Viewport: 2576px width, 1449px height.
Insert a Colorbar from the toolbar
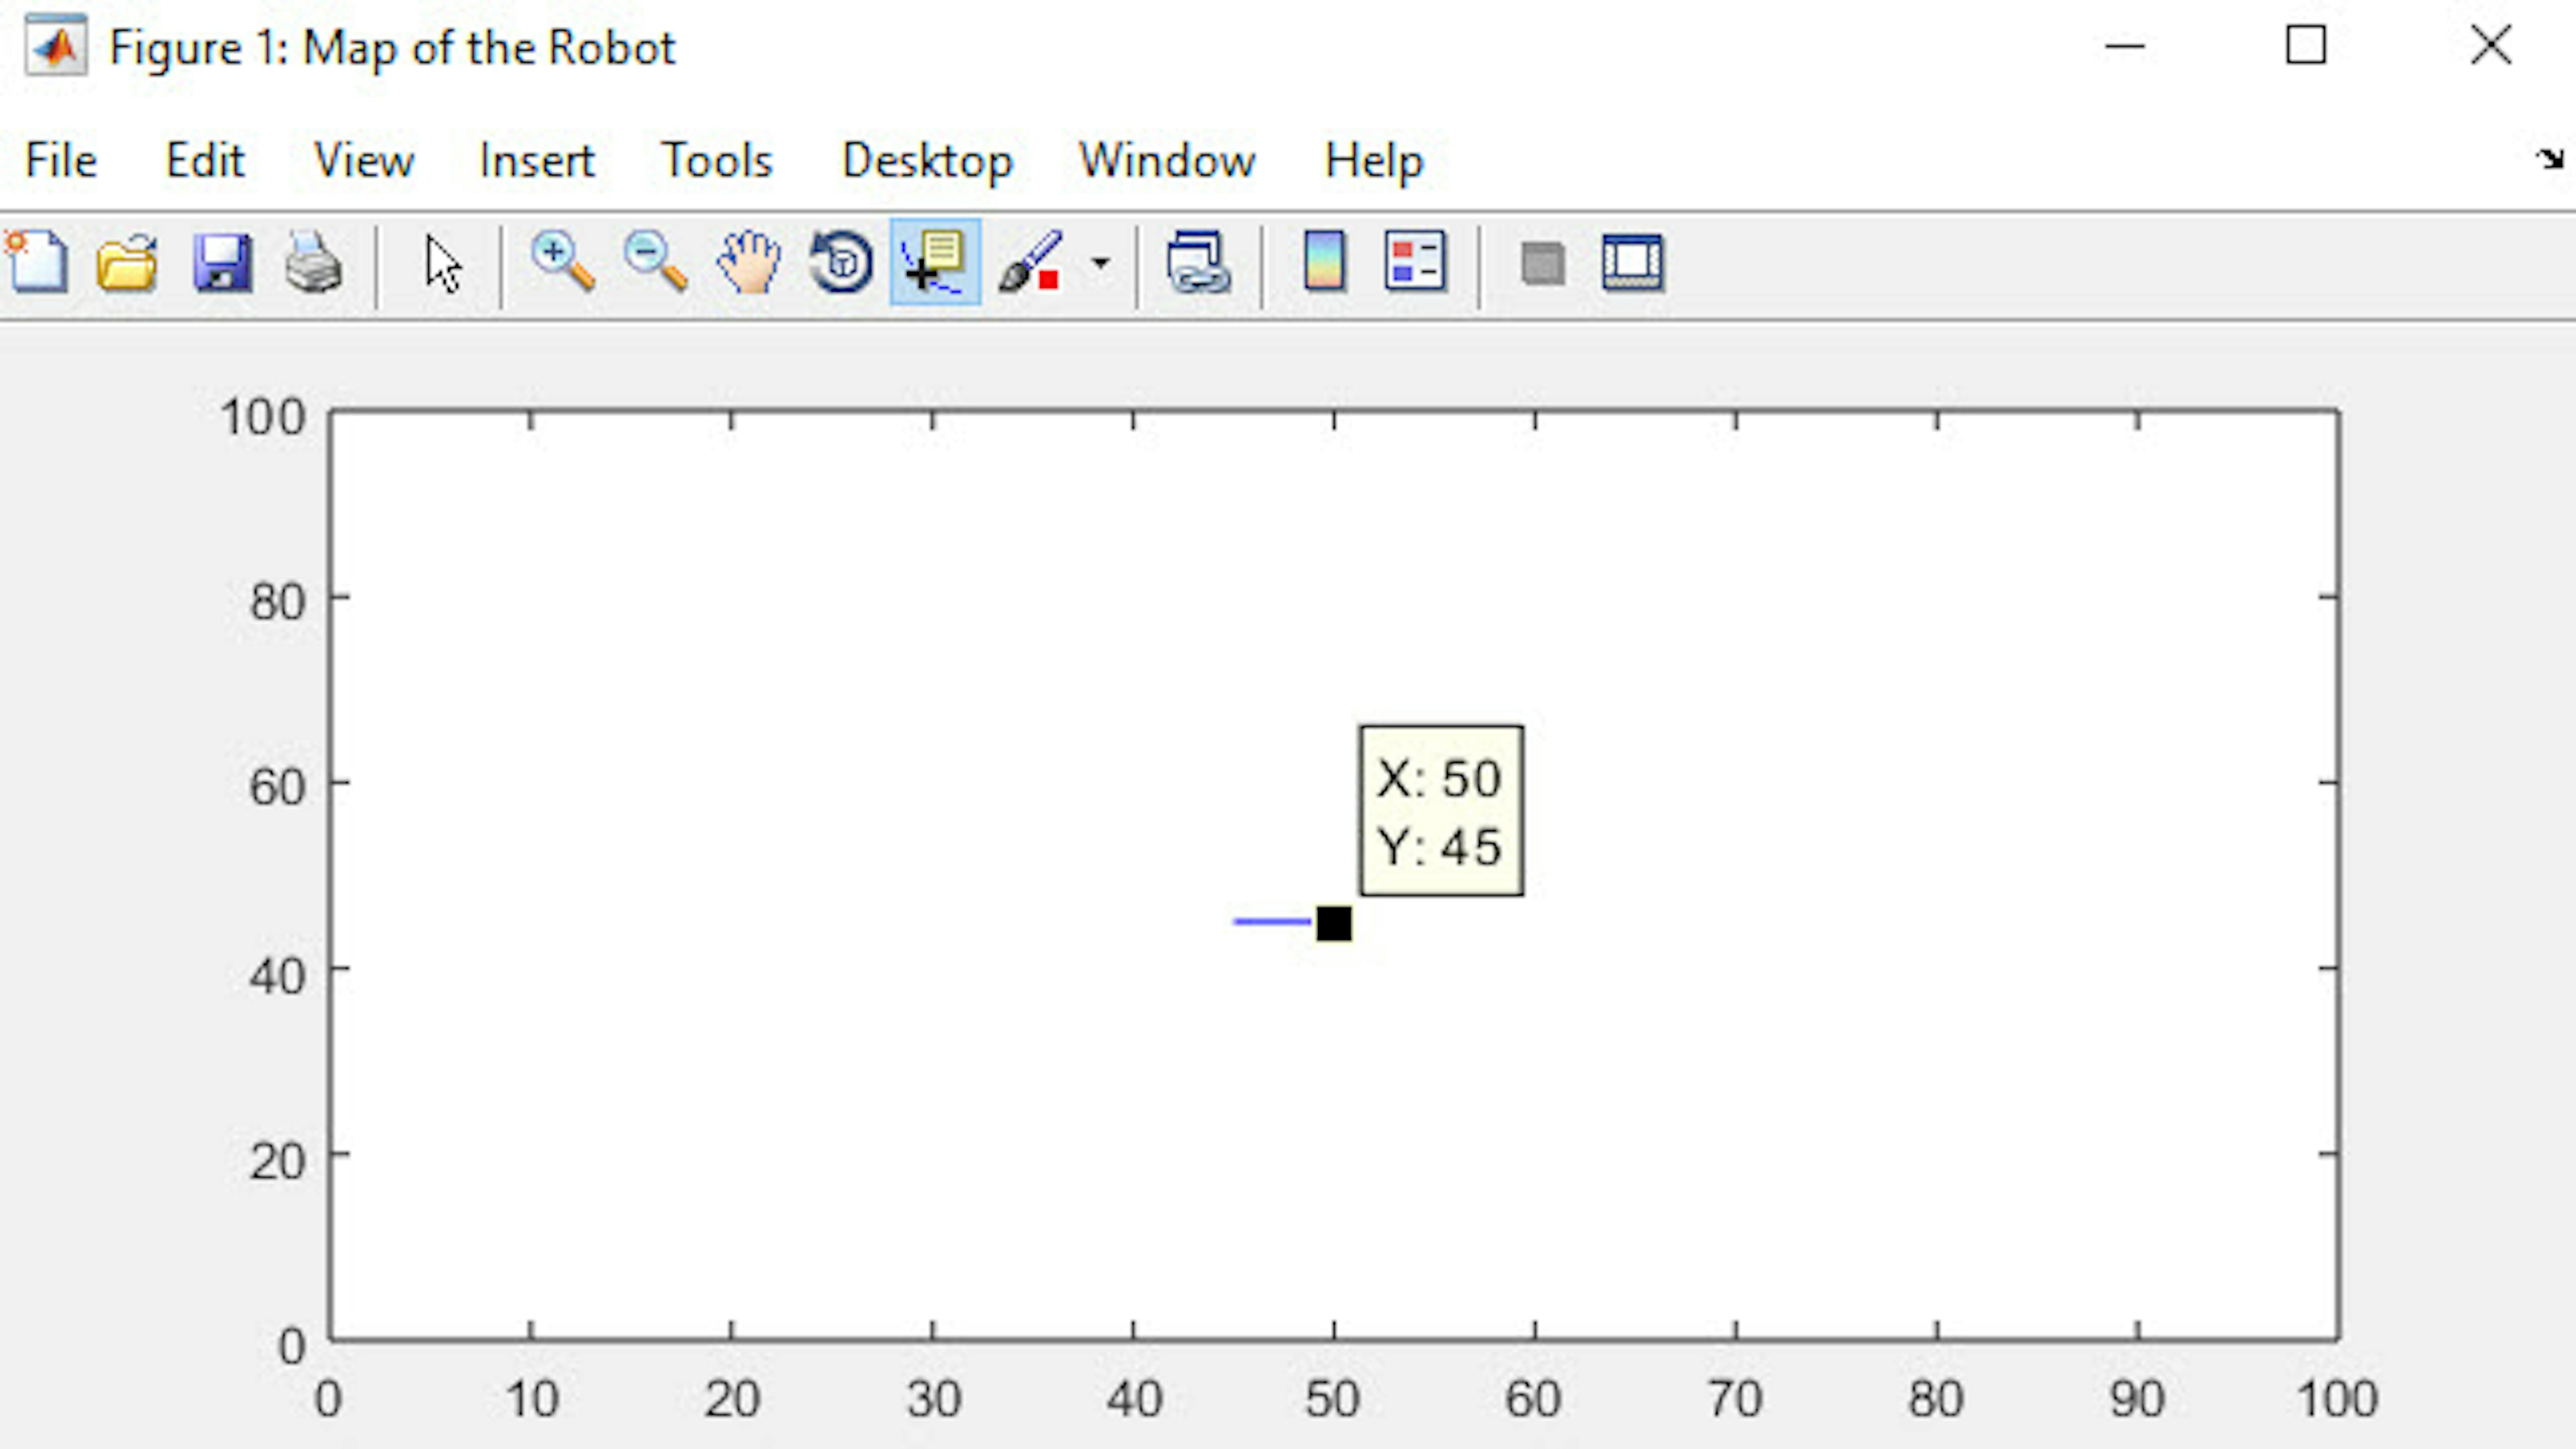[1324, 262]
